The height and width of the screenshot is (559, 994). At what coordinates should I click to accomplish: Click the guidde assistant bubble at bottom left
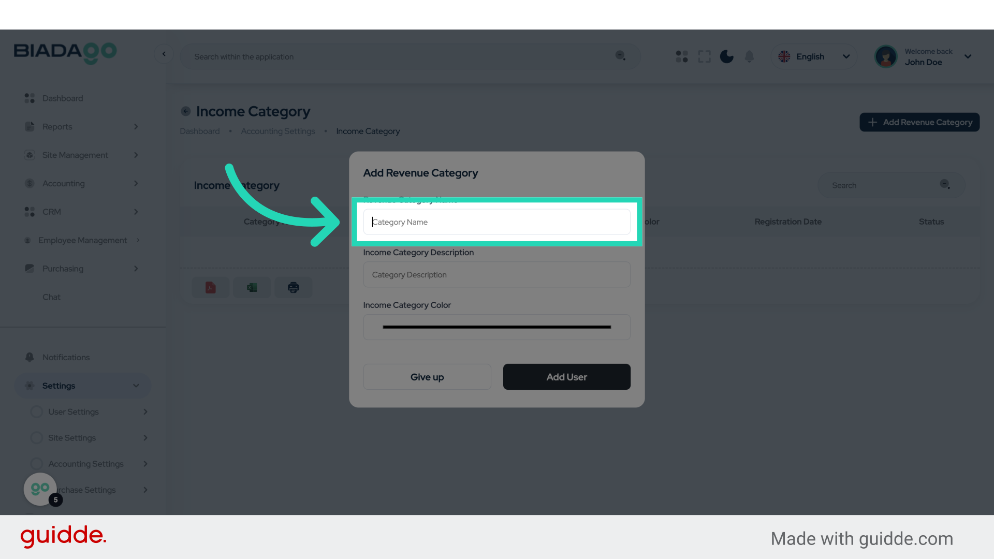point(40,489)
